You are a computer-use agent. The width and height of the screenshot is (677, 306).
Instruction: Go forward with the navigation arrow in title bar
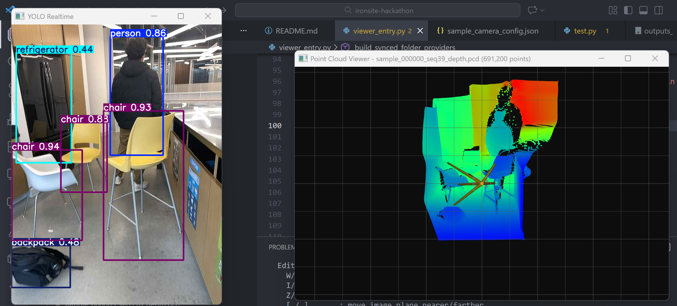tap(224, 10)
